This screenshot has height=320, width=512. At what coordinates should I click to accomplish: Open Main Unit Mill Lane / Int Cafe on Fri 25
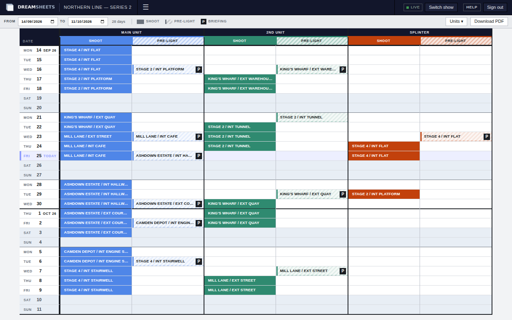pos(96,156)
